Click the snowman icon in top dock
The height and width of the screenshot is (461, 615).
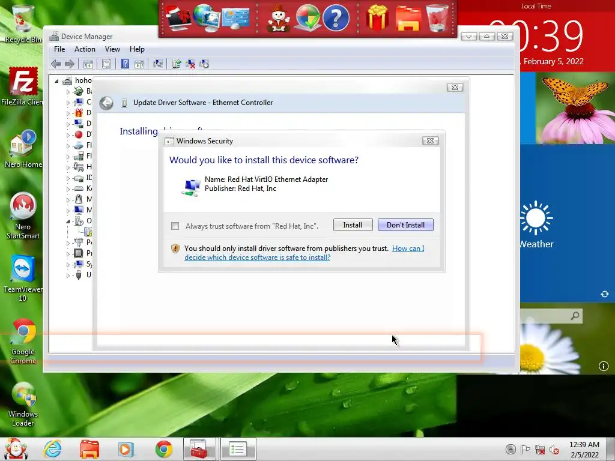tap(279, 19)
